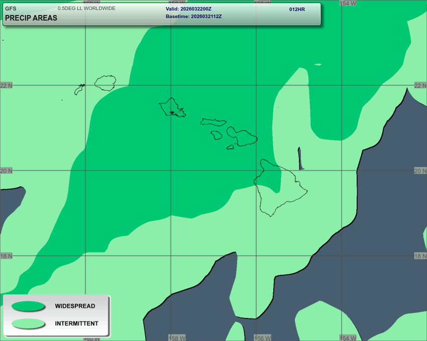The image size is (427, 341).
Task: Click the 22 N label on left edge
Action: point(7,86)
